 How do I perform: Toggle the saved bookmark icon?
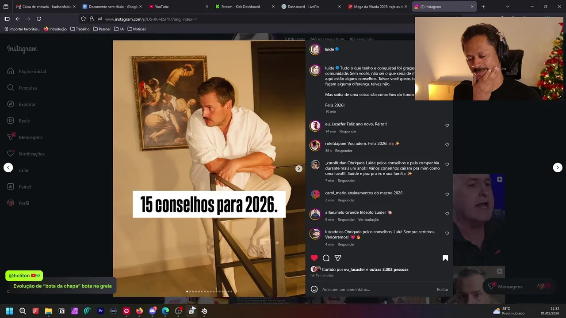point(445,258)
